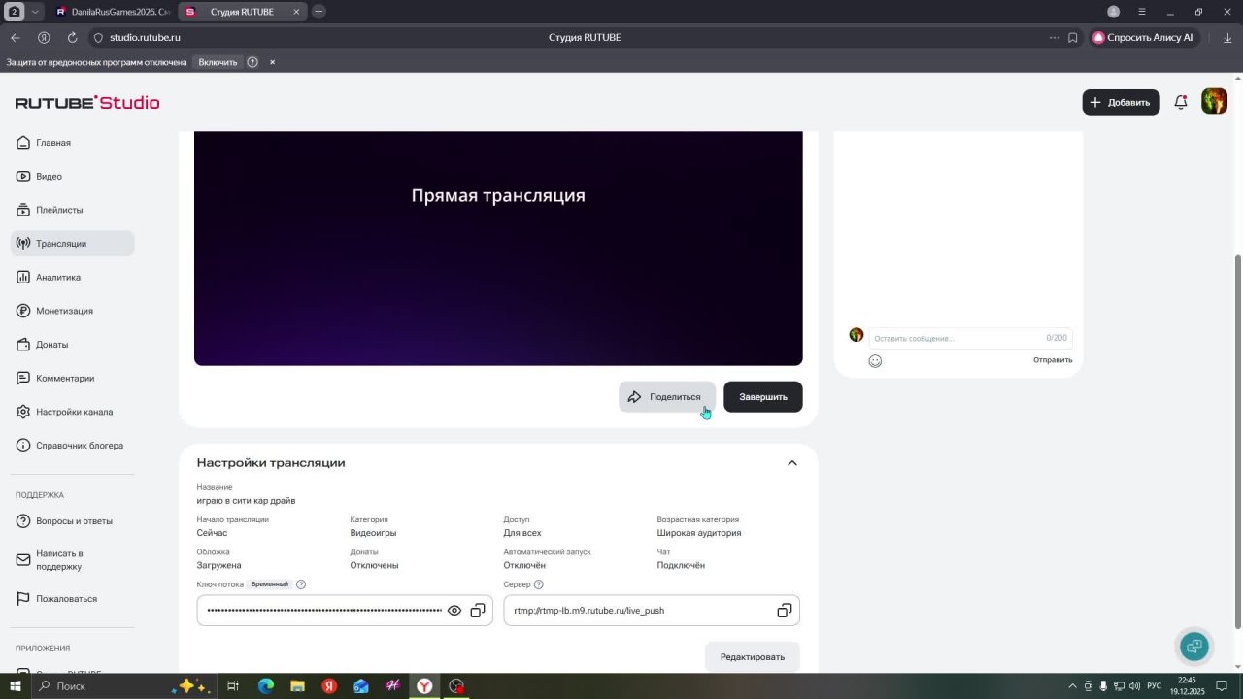Screen dimensions: 1243x699
Task: Click the studio.rutube.ru address bar
Action: (146, 37)
